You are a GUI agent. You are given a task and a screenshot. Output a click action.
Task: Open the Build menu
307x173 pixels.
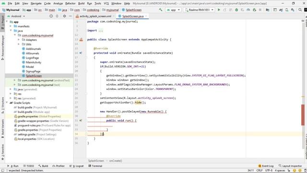pyautogui.click(x=81, y=3)
